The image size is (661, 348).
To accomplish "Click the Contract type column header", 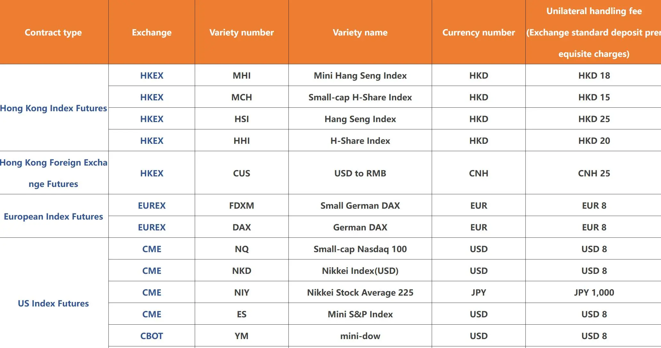I will (x=53, y=33).
